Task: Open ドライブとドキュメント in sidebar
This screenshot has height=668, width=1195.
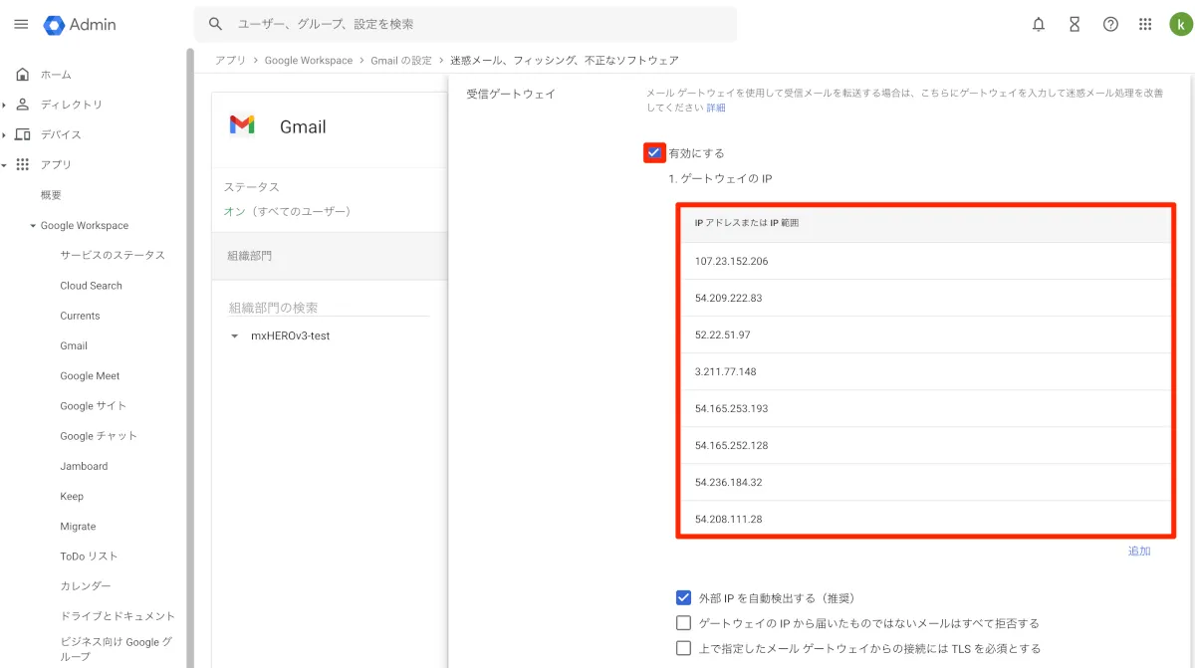Action: [x=118, y=616]
